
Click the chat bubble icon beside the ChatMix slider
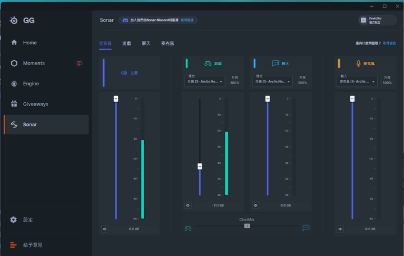pos(306,228)
